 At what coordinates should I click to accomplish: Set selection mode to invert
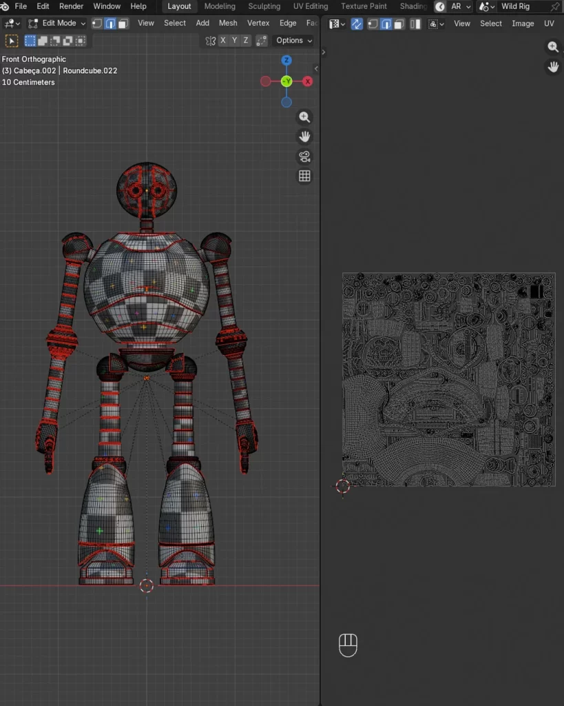(68, 41)
